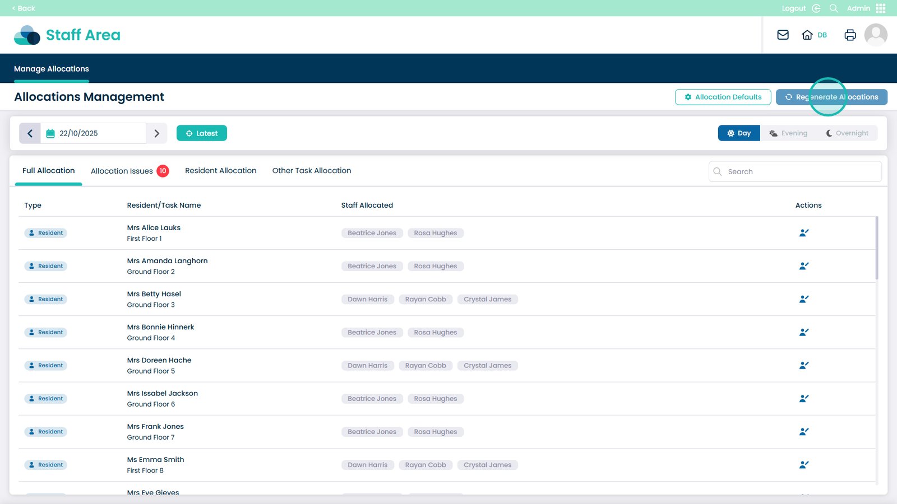The image size is (897, 504).
Task: Go to previous date with left chevron
Action: click(30, 133)
